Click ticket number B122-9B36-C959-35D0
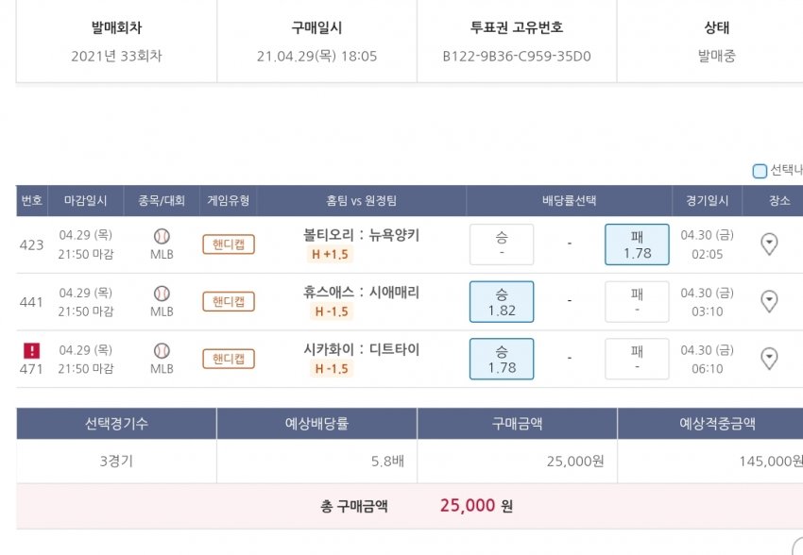 (x=517, y=56)
